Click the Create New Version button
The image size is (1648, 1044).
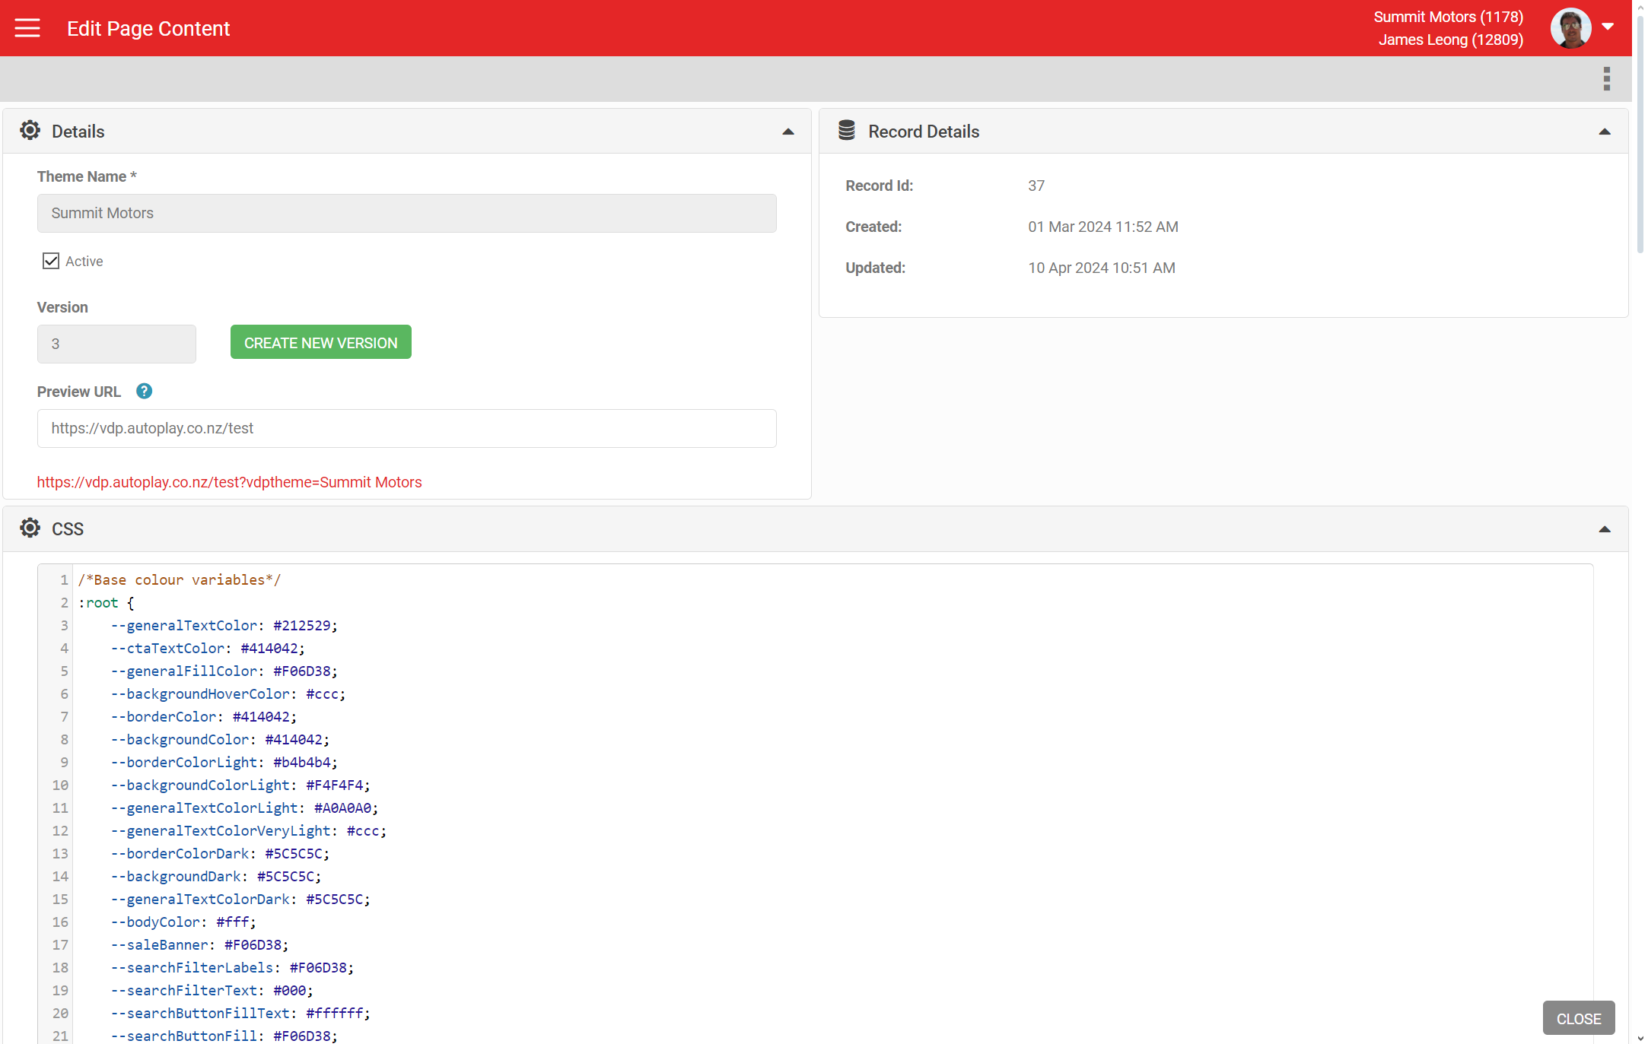(320, 342)
